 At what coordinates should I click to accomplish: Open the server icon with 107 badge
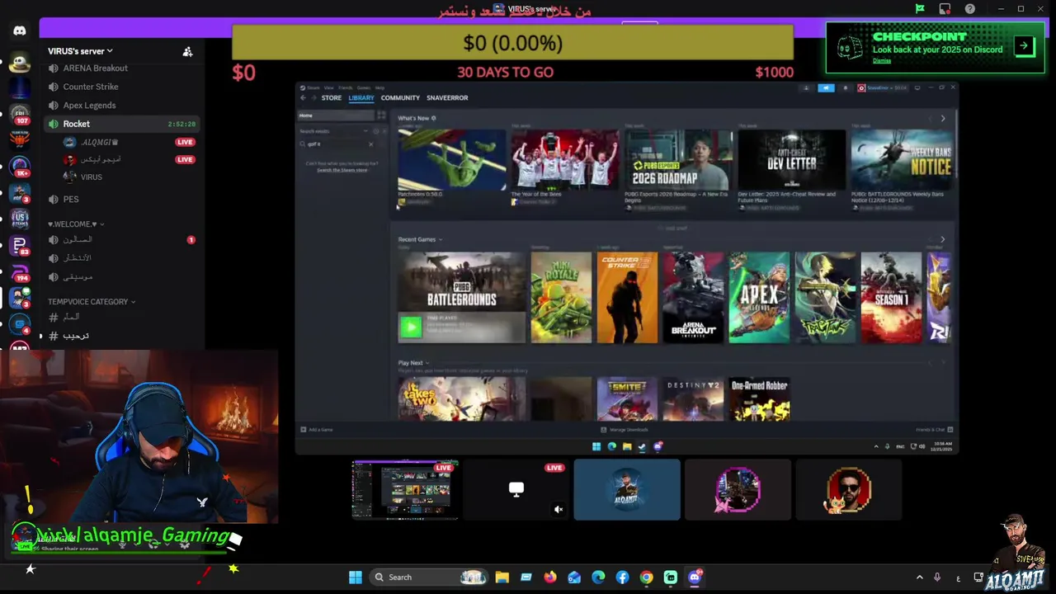pyautogui.click(x=20, y=115)
